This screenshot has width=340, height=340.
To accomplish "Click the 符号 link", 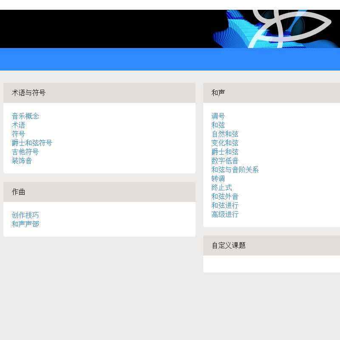I will coord(18,134).
